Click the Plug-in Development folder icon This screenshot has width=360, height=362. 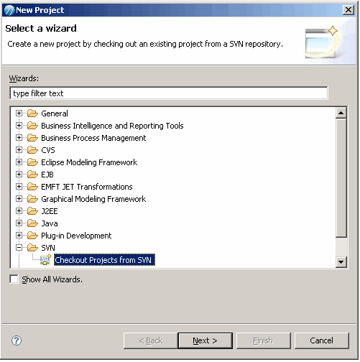coord(32,236)
